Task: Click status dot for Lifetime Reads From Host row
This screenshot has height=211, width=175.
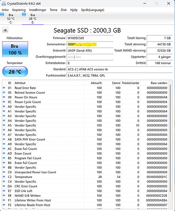Action: coord(4,205)
